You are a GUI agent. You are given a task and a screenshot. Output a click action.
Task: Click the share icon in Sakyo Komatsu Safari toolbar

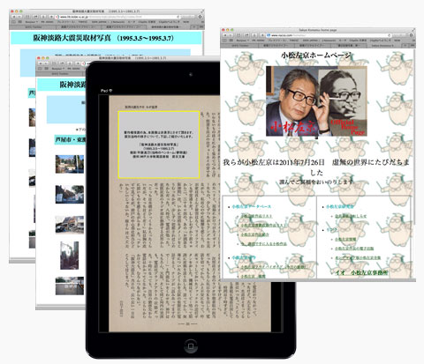246,35
